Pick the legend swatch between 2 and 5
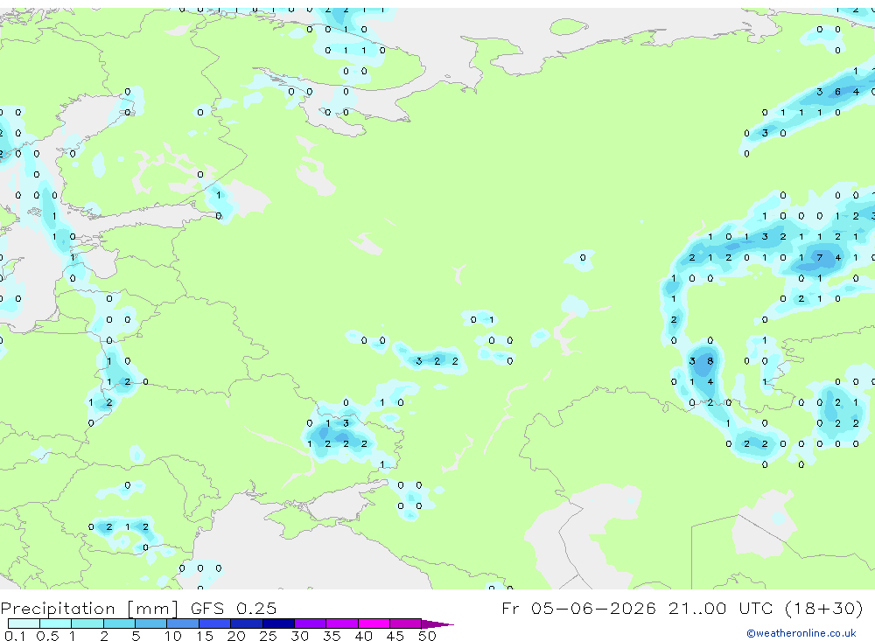Image resolution: width=875 pixels, height=641 pixels. click(119, 624)
